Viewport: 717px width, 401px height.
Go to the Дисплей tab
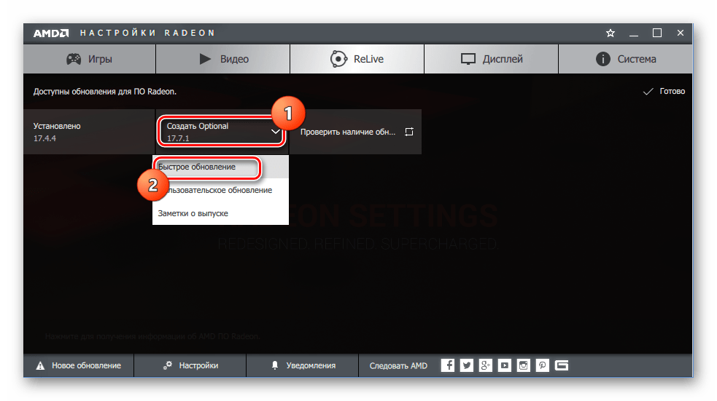click(491, 59)
